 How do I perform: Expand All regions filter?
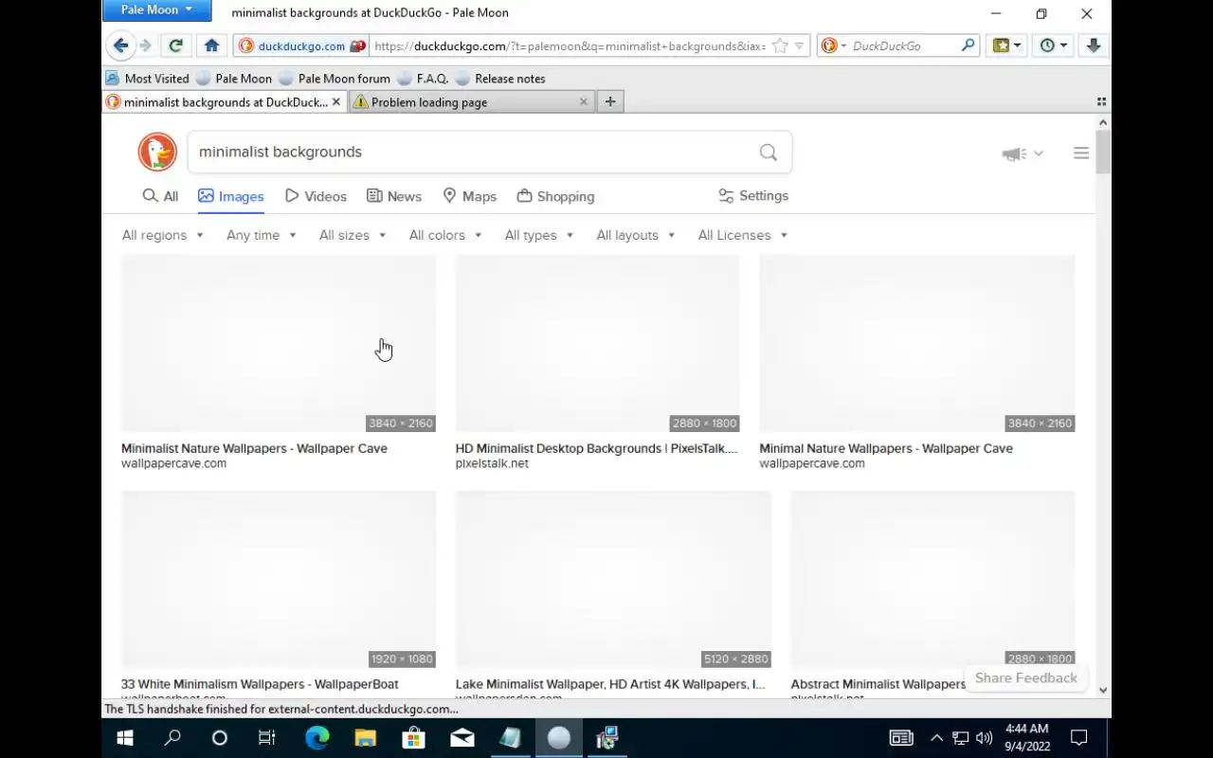click(162, 235)
